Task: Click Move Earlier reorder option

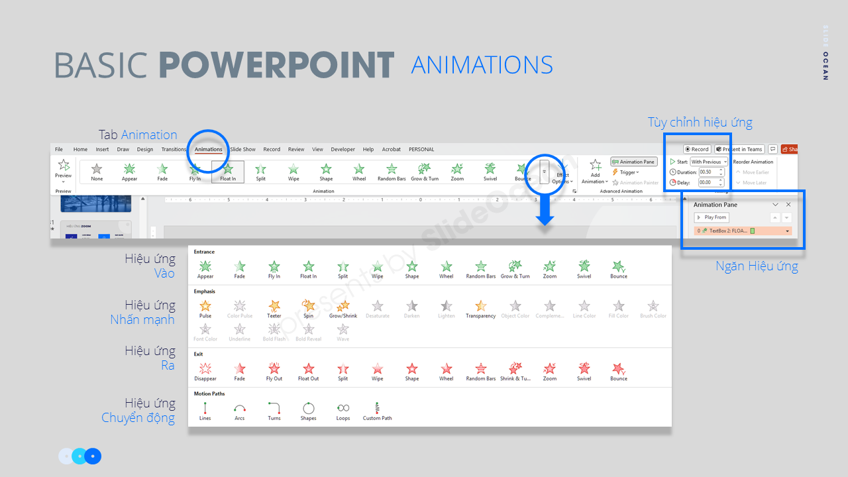Action: tap(753, 172)
